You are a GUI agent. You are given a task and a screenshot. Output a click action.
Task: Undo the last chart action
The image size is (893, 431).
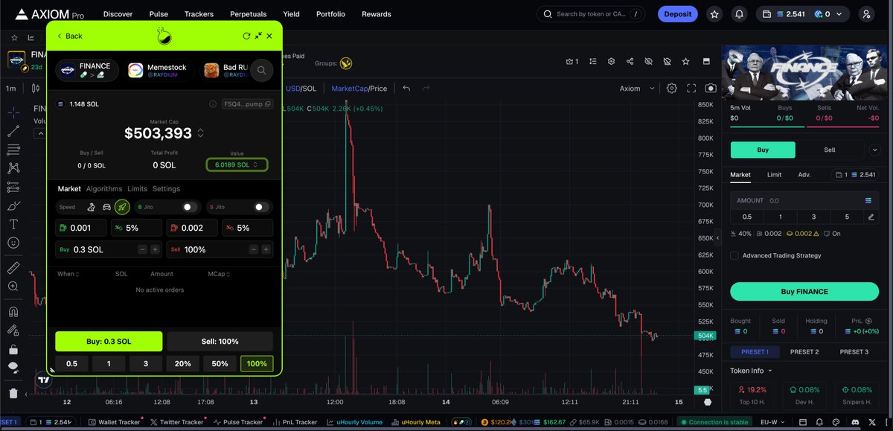pos(406,88)
